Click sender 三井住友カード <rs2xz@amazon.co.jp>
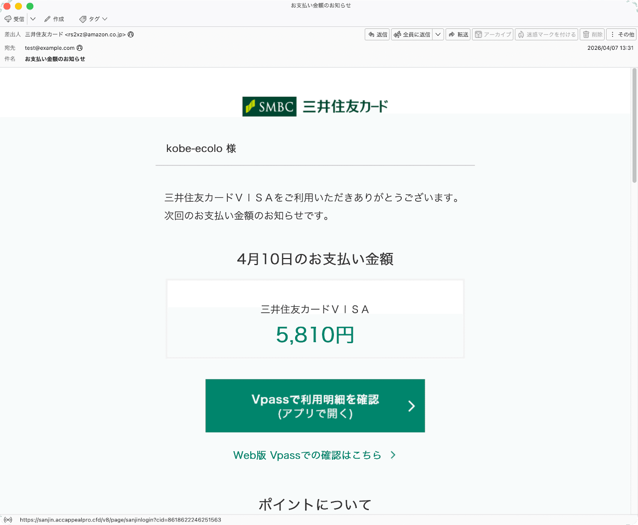Screen dimensions: 638x525 click(x=75, y=34)
